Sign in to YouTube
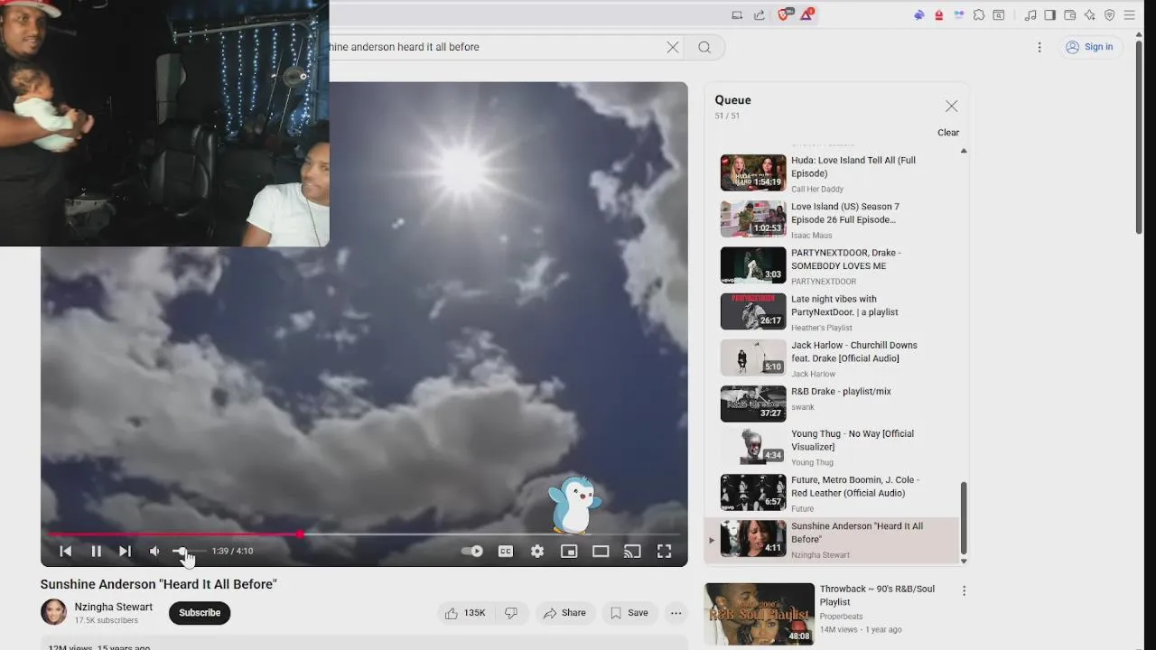Viewport: 1156px width, 650px height. click(x=1089, y=47)
